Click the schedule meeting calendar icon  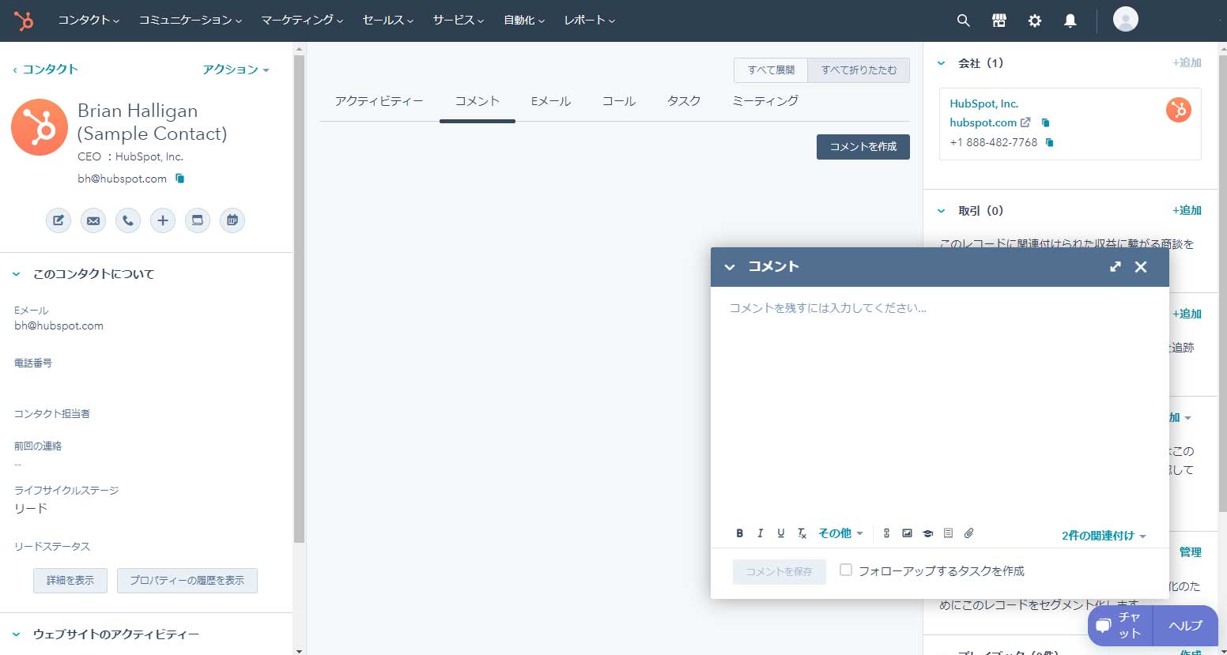tap(232, 220)
